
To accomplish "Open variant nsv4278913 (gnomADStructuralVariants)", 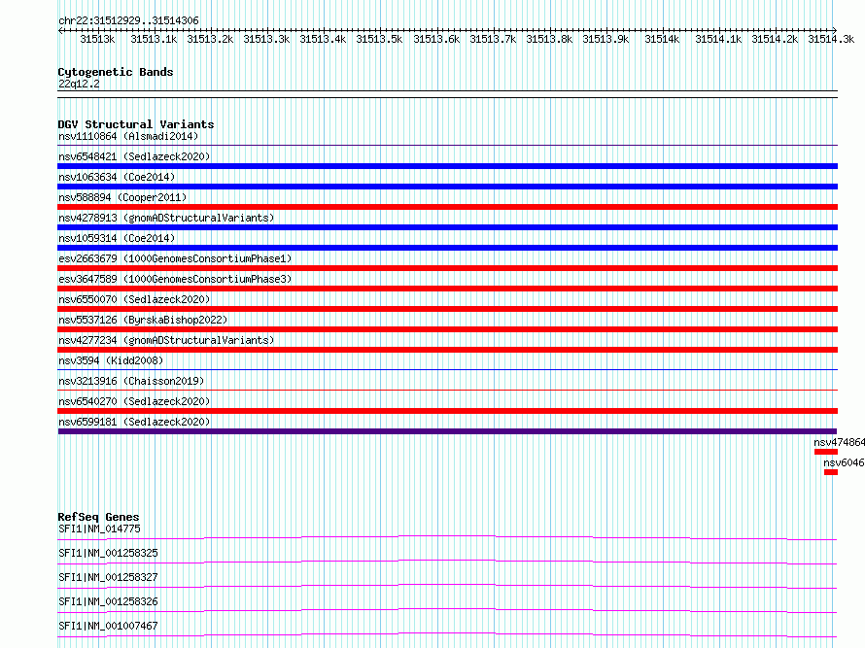I will click(166, 218).
